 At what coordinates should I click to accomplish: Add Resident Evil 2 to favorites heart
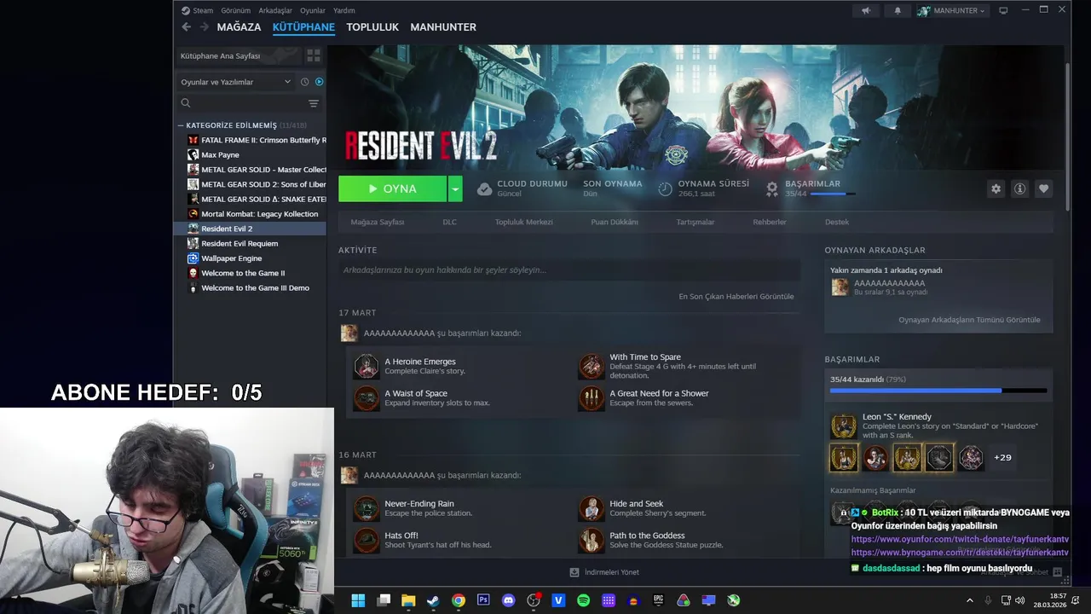pyautogui.click(x=1043, y=189)
